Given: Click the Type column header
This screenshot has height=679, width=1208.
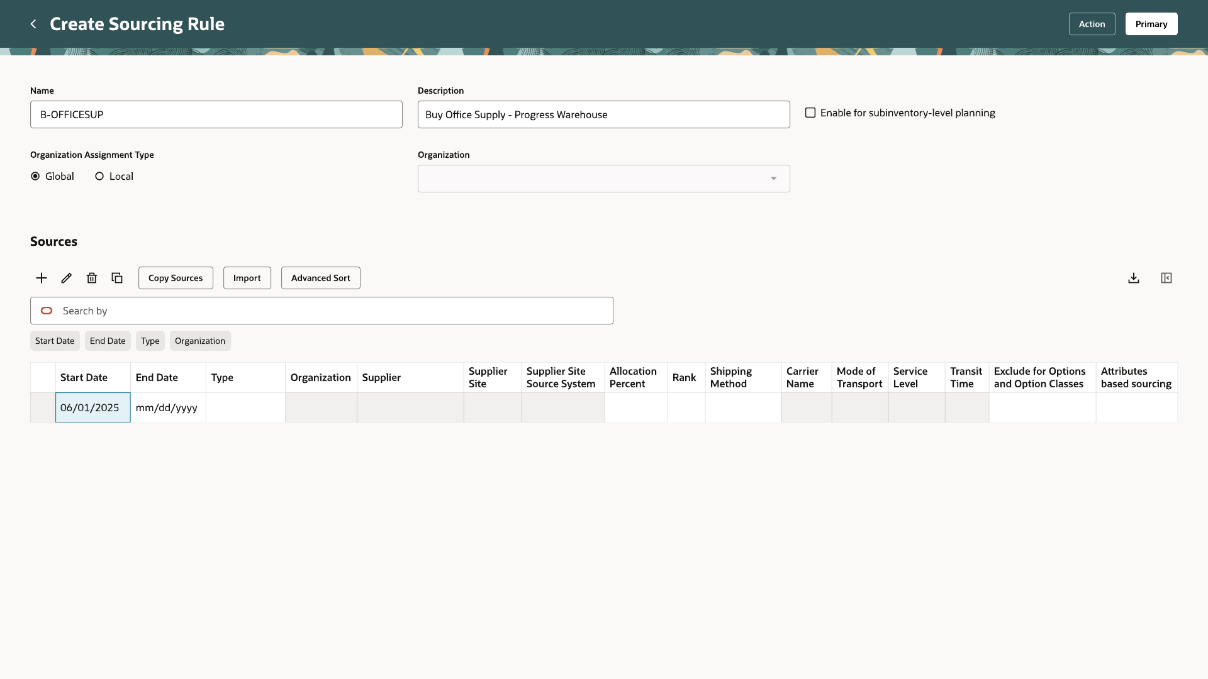Looking at the screenshot, I should point(245,377).
